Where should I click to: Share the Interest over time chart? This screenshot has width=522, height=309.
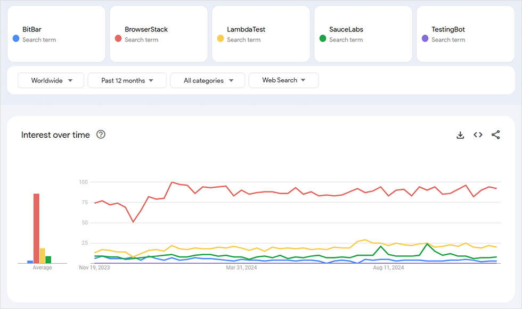pyautogui.click(x=496, y=135)
